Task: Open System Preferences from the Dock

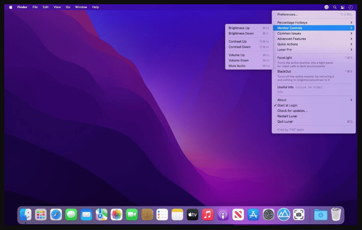Action: click(x=268, y=214)
